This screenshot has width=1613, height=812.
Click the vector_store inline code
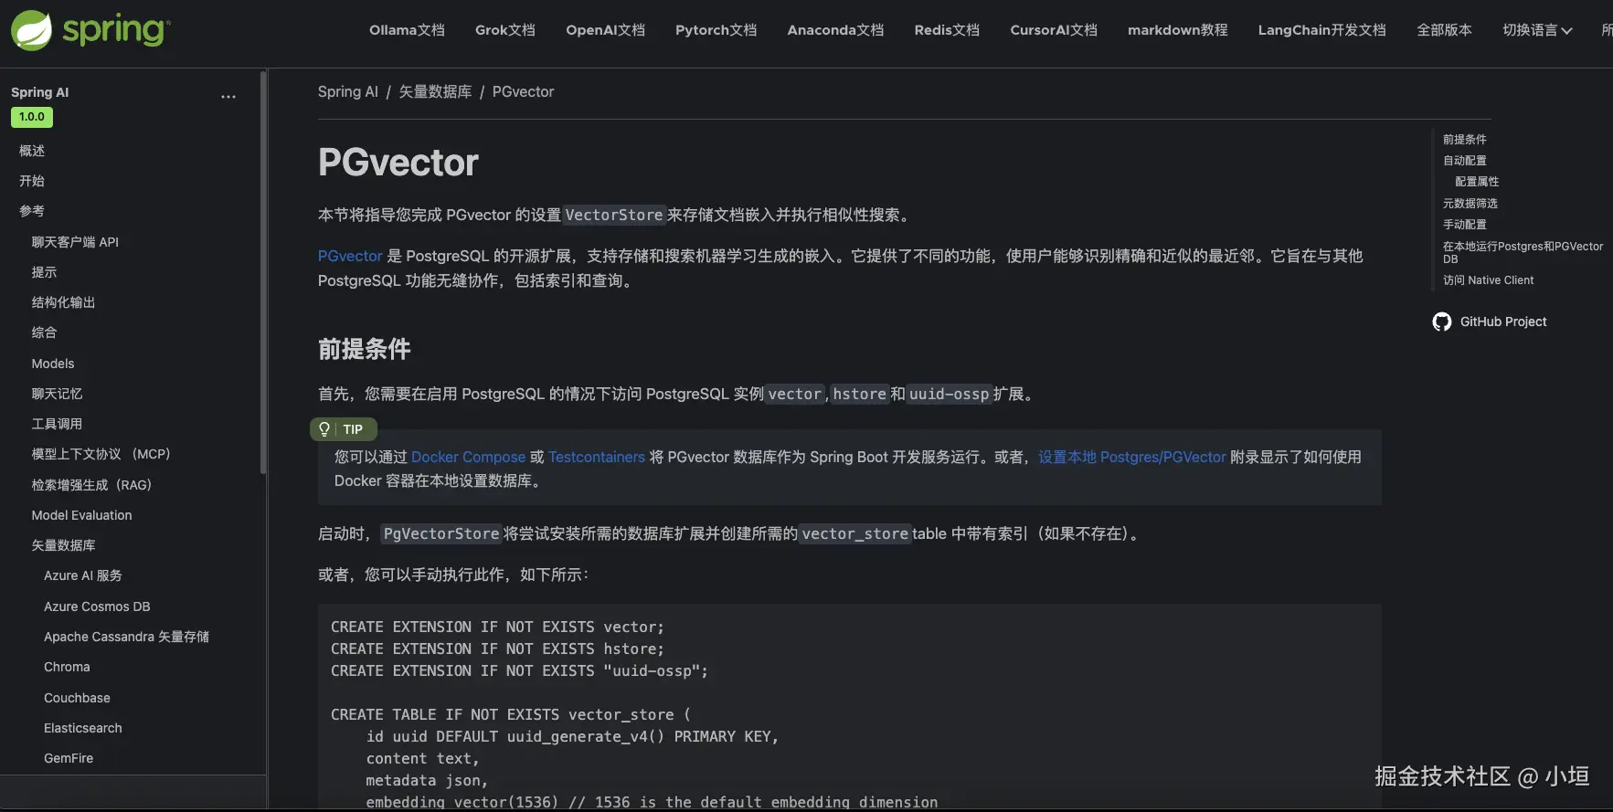click(854, 533)
